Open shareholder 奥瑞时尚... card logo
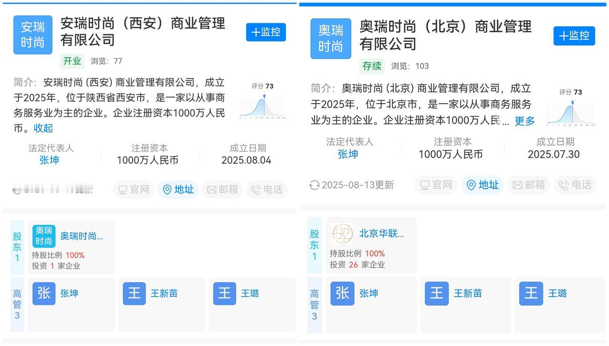609x346 pixels. 44,236
